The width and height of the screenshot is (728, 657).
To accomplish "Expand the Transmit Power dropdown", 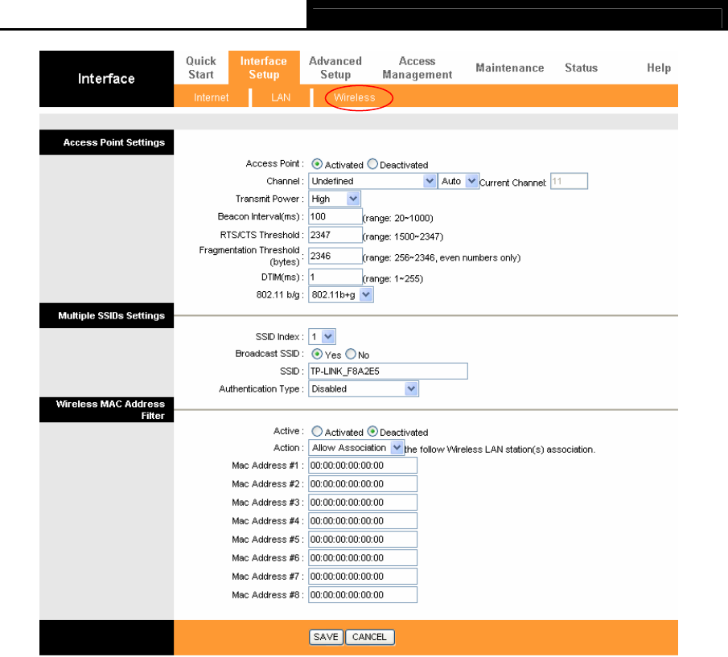I will tap(335, 199).
